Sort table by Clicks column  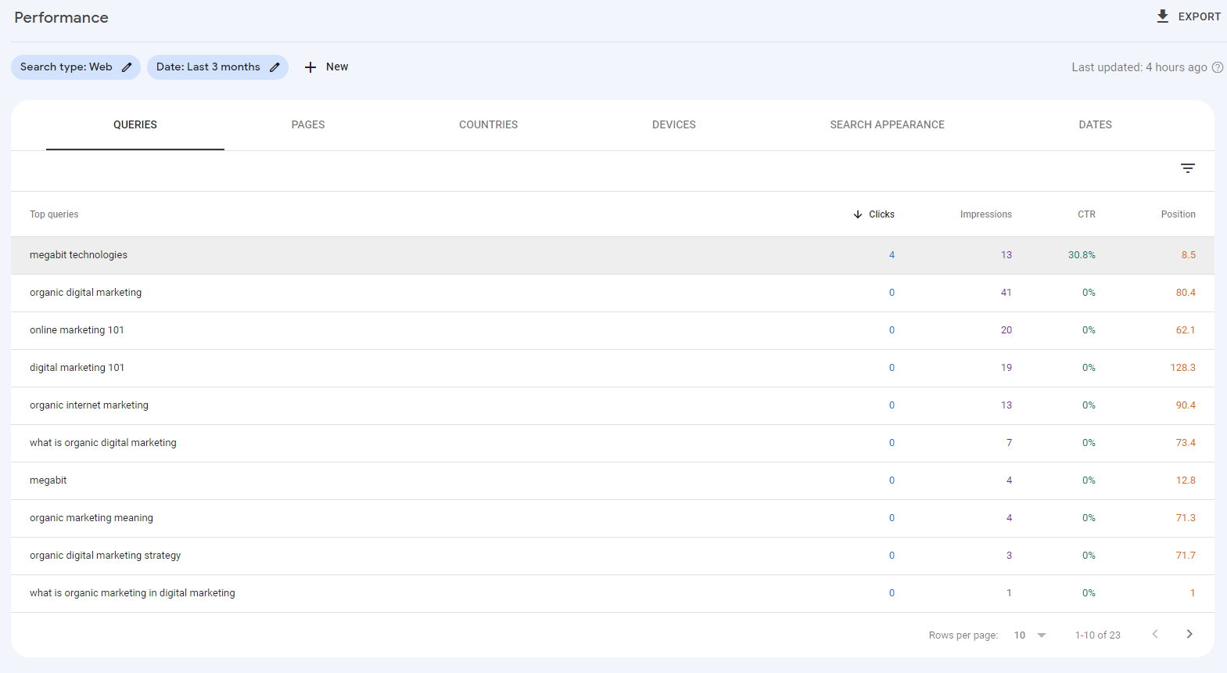click(881, 214)
